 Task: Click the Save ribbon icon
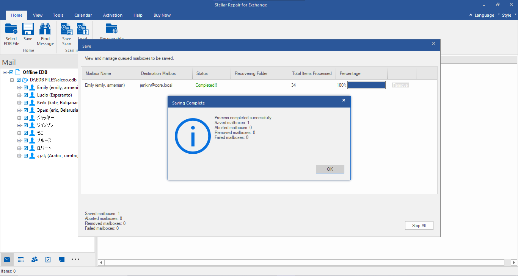point(28,29)
